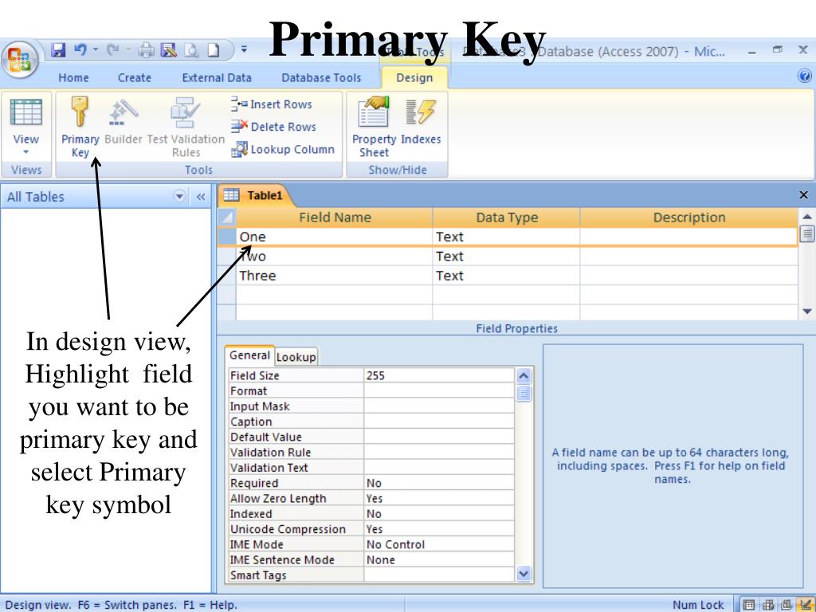The image size is (816, 612).
Task: Switch to Datasheet View status icon
Action: click(749, 605)
